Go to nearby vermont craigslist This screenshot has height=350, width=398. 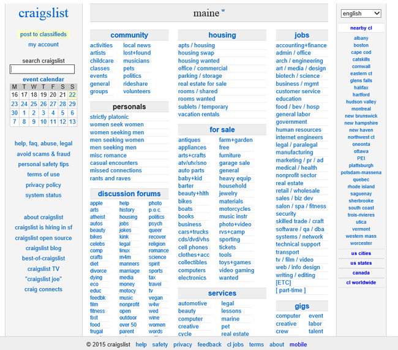[361, 229]
